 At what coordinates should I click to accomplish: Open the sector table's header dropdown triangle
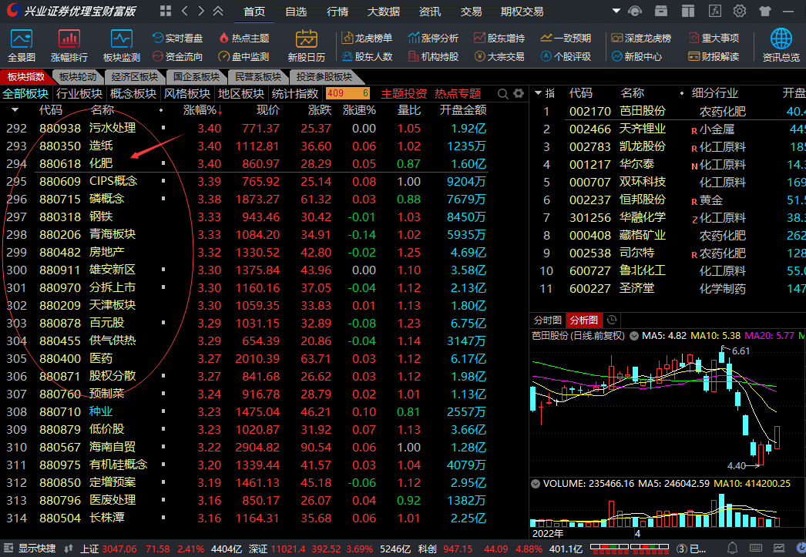point(15,110)
